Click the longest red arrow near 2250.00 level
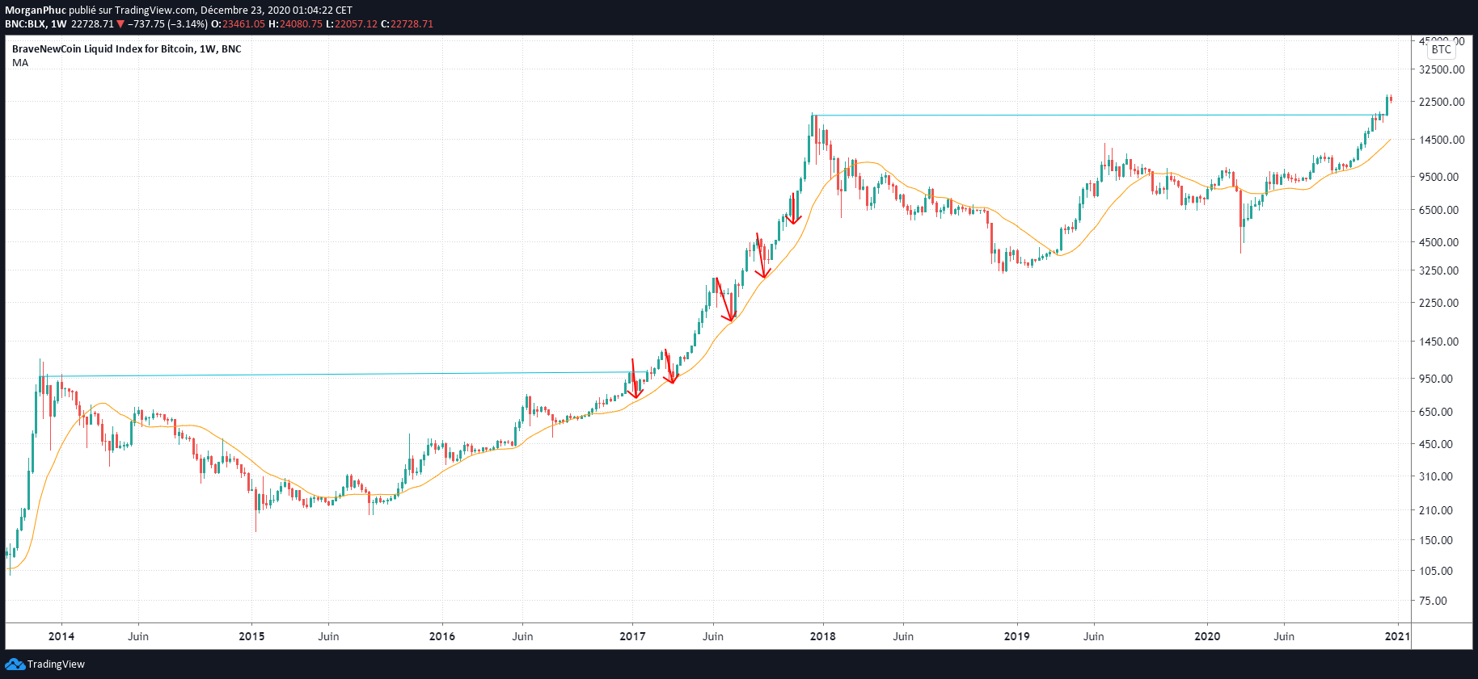1478x679 pixels. point(725,300)
